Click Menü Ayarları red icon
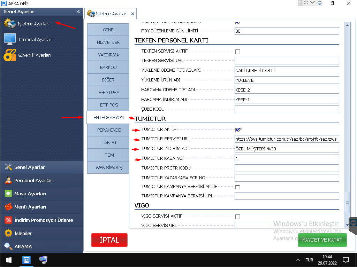This screenshot has height=267, width=357. point(8,207)
